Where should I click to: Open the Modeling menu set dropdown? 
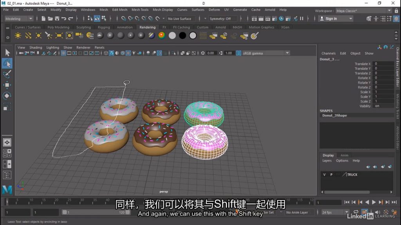point(19,19)
